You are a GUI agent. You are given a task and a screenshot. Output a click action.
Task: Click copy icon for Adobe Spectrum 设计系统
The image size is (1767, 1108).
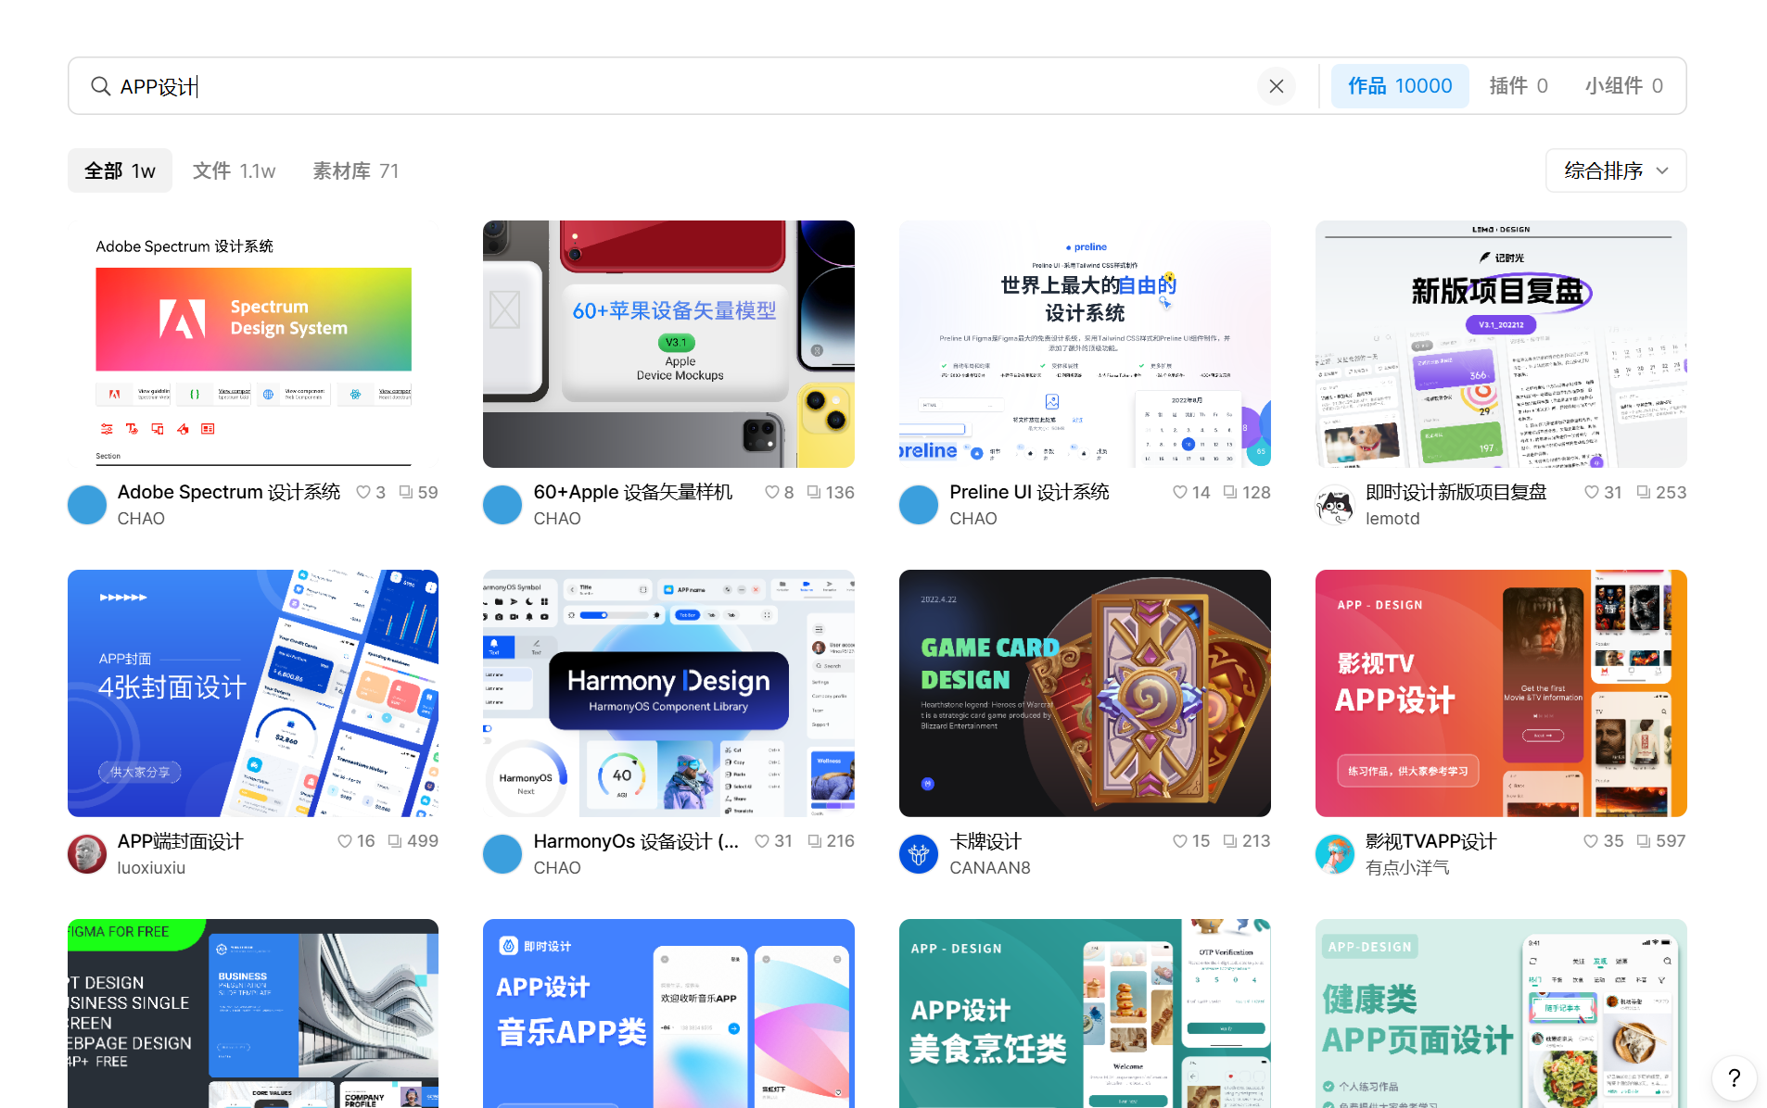tap(406, 492)
